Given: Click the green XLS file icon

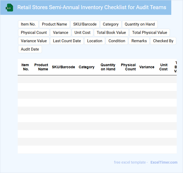Looking at the screenshot, I should pos(10,8).
